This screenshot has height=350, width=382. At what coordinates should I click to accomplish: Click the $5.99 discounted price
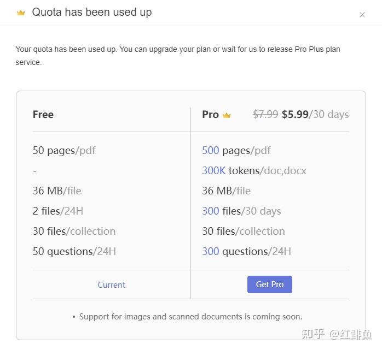click(x=295, y=114)
